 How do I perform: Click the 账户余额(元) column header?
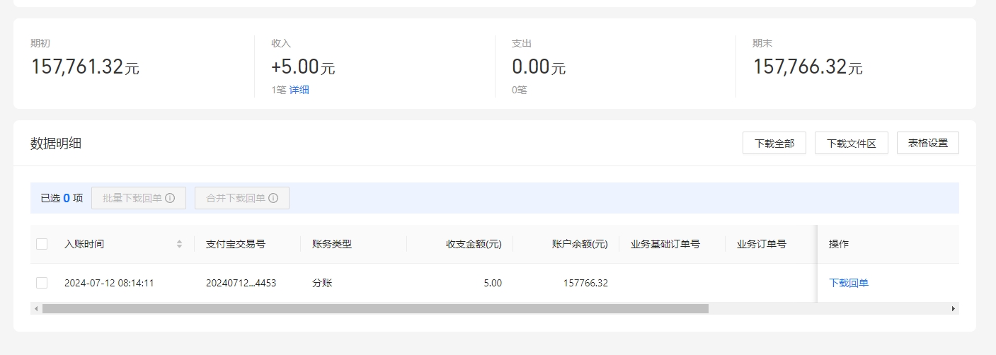[580, 244]
